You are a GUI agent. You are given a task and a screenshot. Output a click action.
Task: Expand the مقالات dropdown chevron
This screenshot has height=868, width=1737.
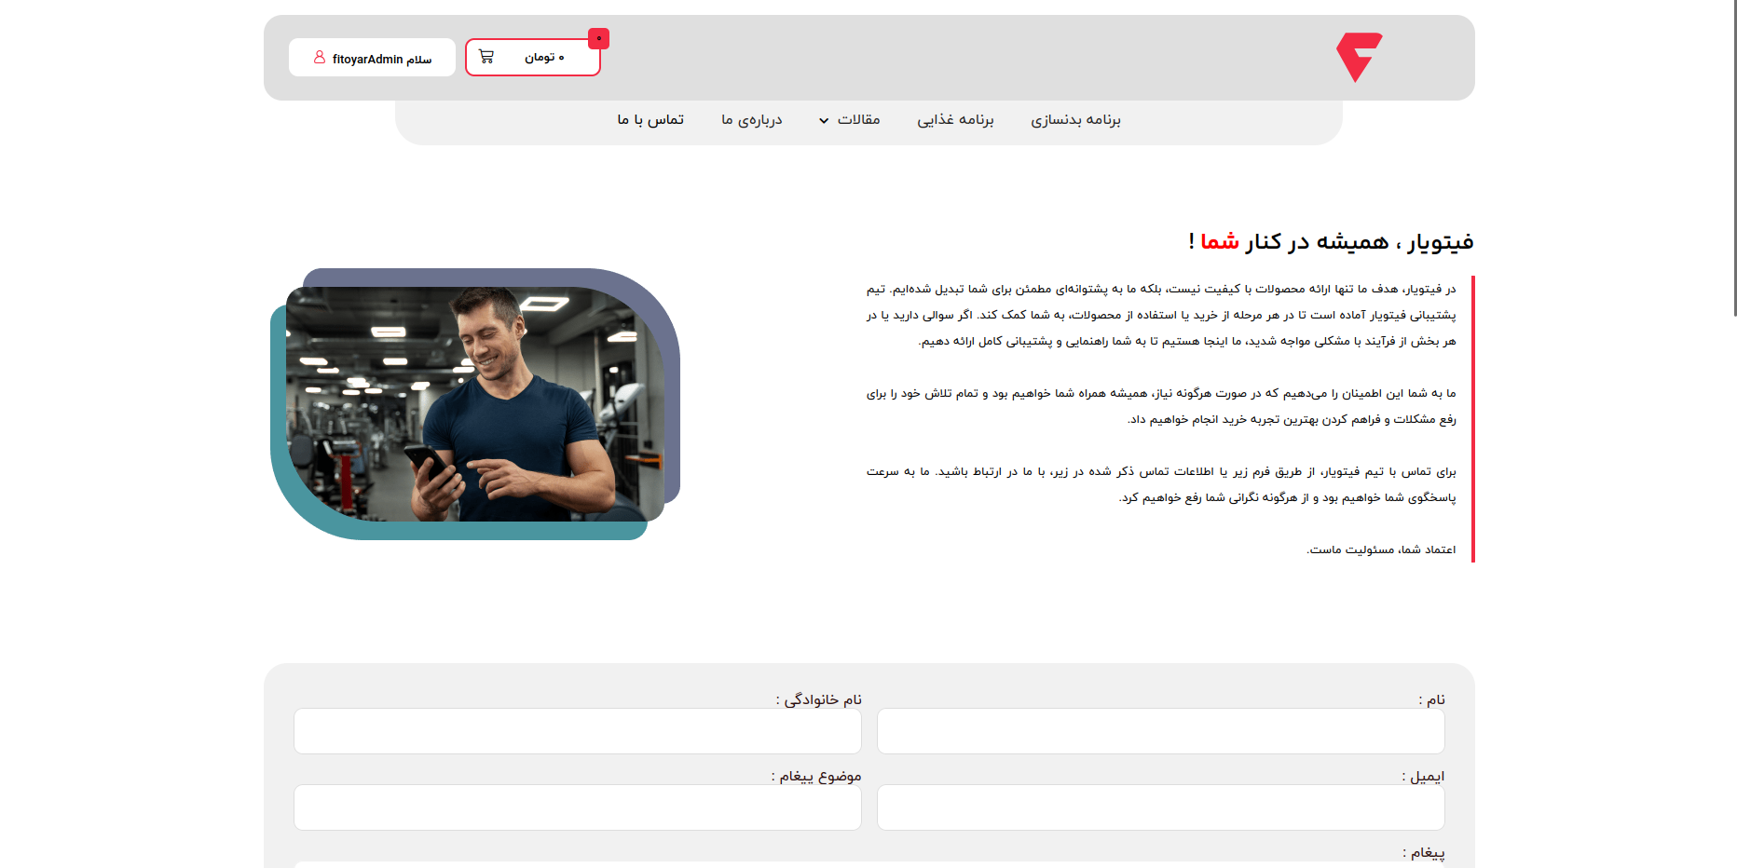pyautogui.click(x=824, y=121)
